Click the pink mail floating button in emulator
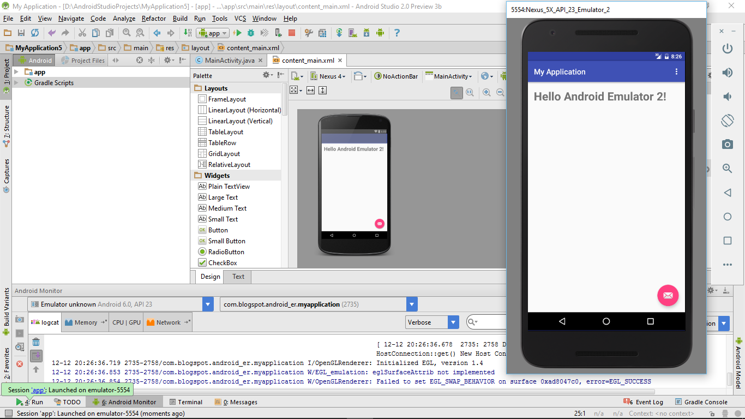Image resolution: width=745 pixels, height=419 pixels. tap(668, 295)
